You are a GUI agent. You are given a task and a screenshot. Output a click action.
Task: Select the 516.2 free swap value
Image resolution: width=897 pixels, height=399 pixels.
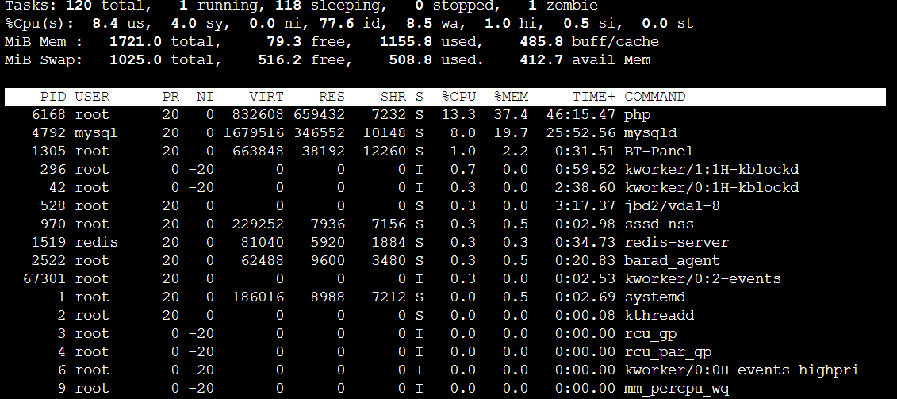pyautogui.click(x=280, y=60)
